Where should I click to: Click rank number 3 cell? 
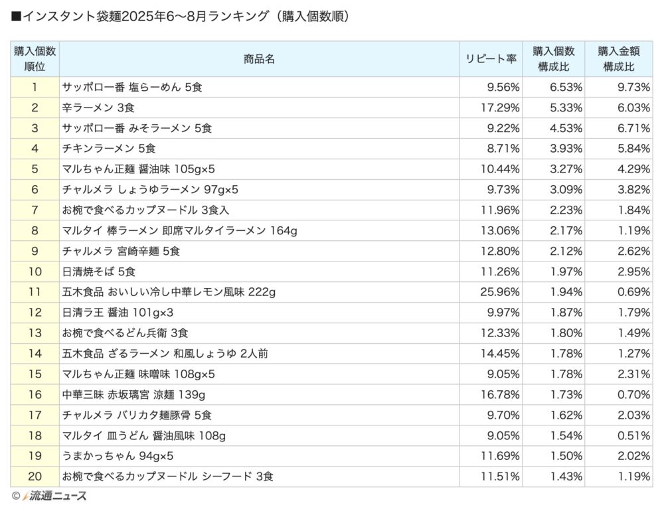[35, 128]
